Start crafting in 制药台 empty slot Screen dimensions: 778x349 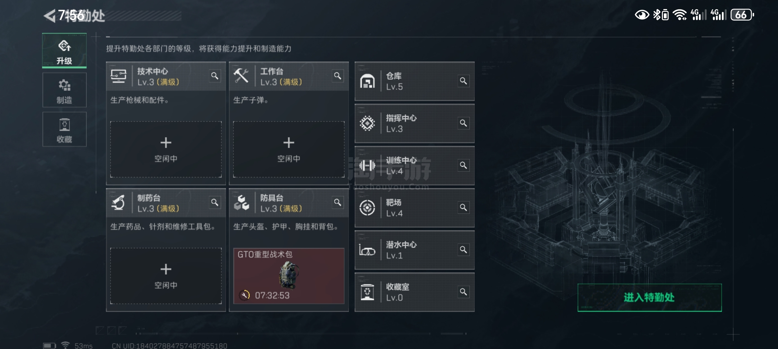pos(166,276)
